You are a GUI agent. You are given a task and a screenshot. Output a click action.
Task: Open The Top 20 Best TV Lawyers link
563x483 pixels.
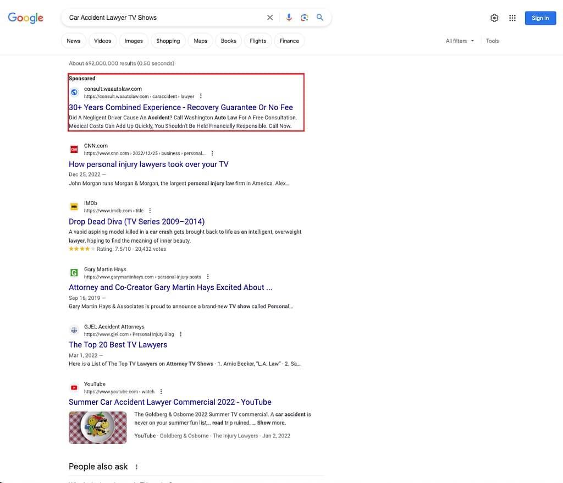(x=118, y=345)
